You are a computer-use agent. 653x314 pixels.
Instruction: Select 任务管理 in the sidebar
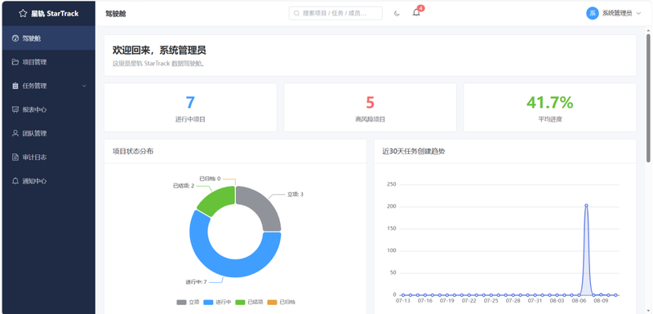(x=49, y=86)
